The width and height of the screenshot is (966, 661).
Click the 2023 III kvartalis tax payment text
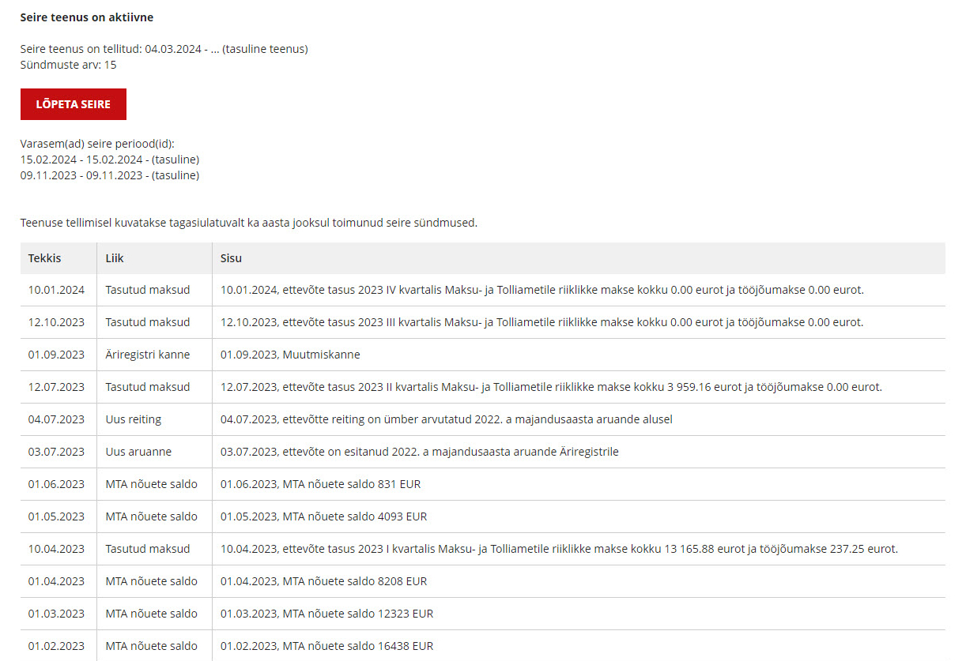542,322
